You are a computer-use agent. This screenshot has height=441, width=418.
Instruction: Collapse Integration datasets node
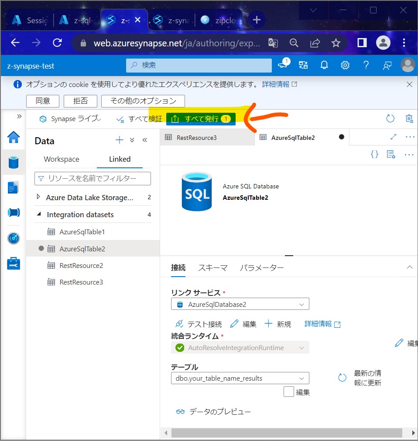39,214
